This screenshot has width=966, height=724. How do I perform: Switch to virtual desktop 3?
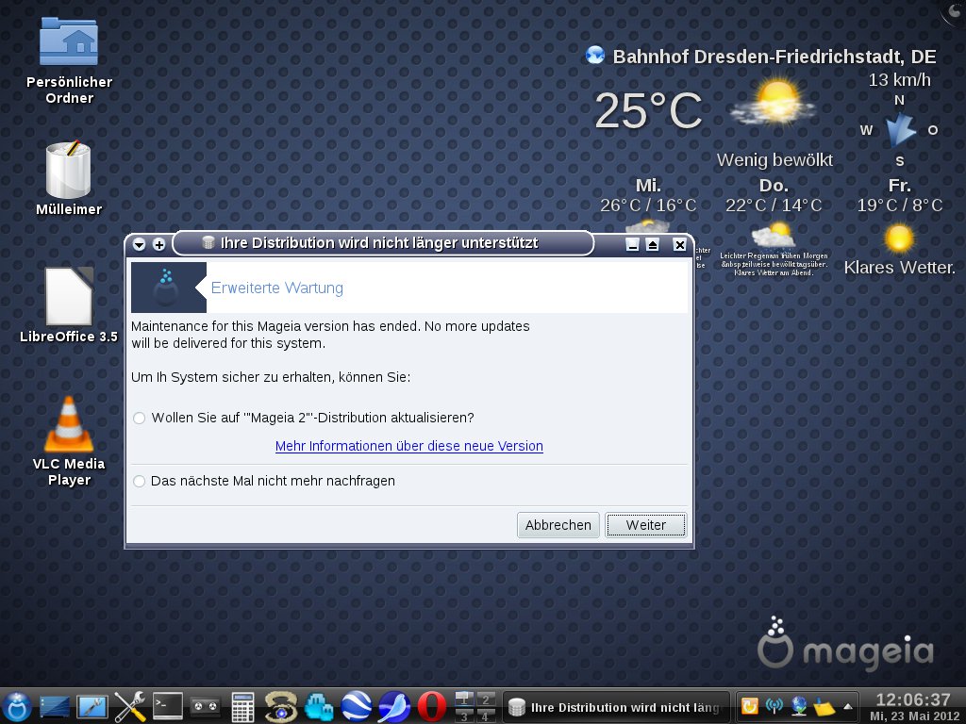464,715
